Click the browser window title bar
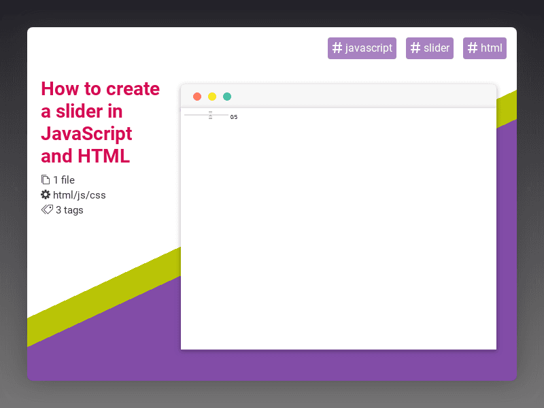The height and width of the screenshot is (408, 544). tap(340, 96)
